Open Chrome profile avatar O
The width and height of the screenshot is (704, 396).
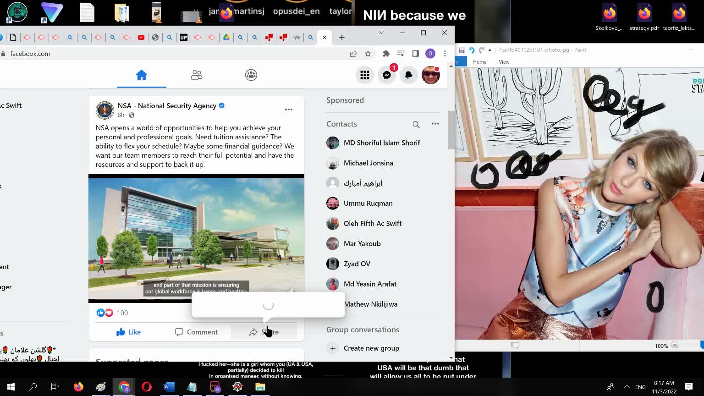coord(430,54)
